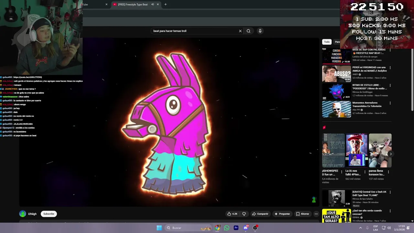Open options menu for Central Cee x Dark UK video
Screen dimensions: 414x233
pos(390,192)
